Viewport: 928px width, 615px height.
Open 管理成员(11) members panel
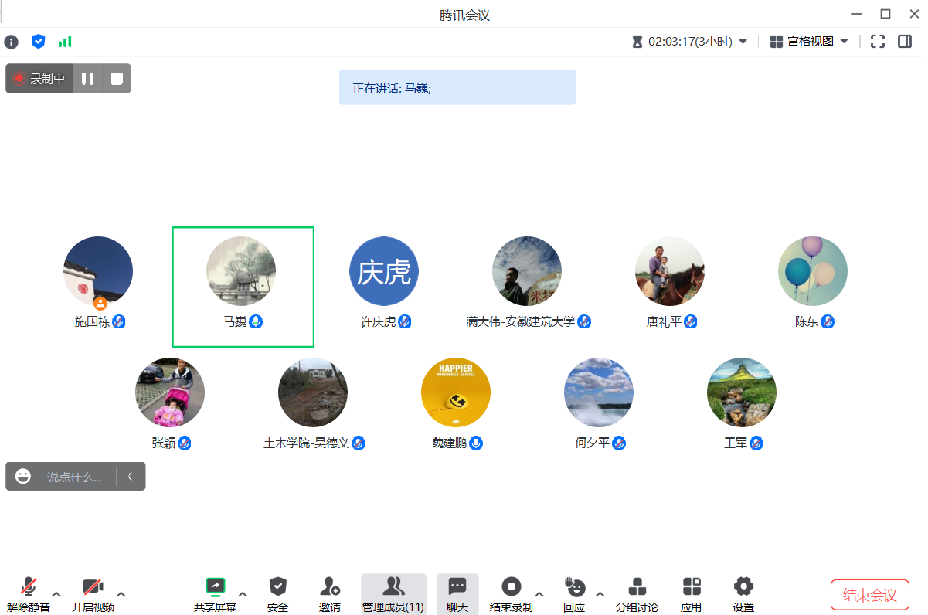point(393,594)
